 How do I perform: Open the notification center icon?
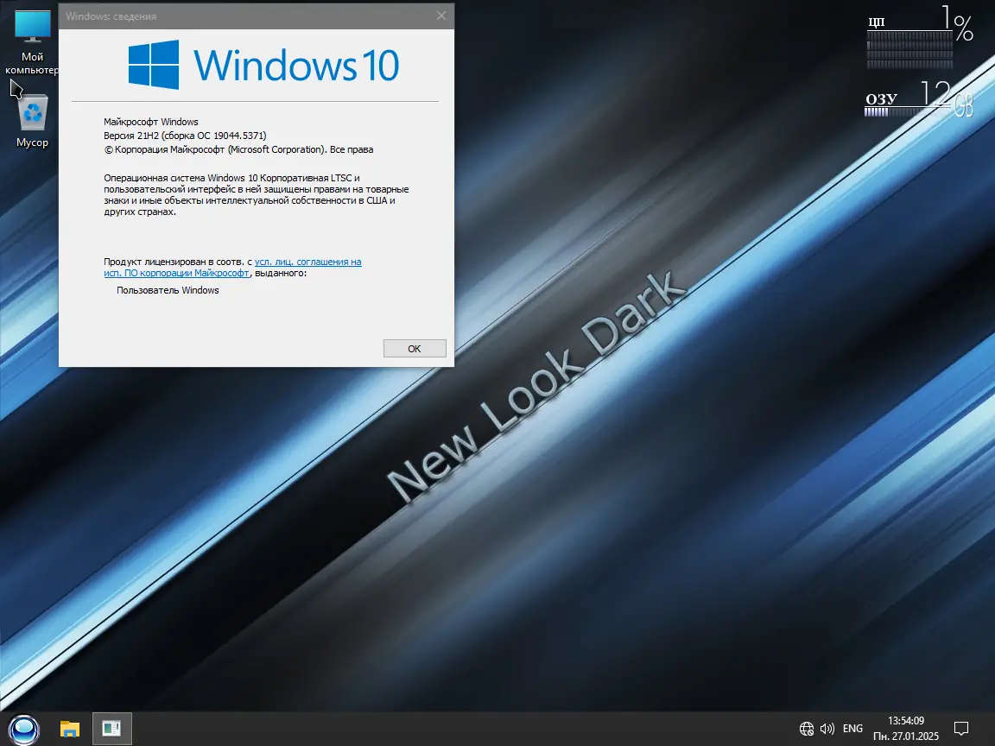(x=961, y=729)
